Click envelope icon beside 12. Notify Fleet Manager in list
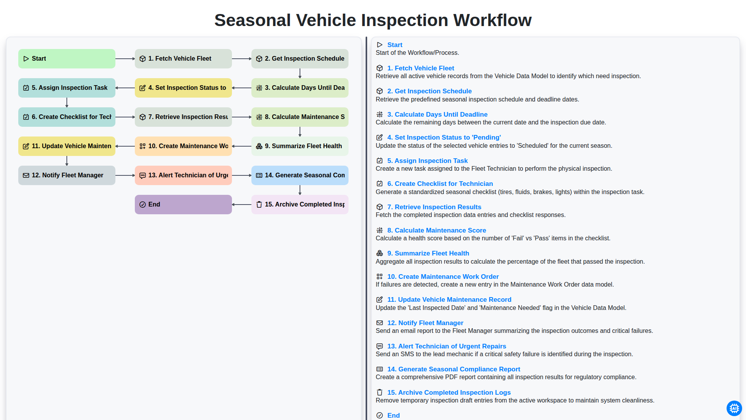 click(x=380, y=323)
